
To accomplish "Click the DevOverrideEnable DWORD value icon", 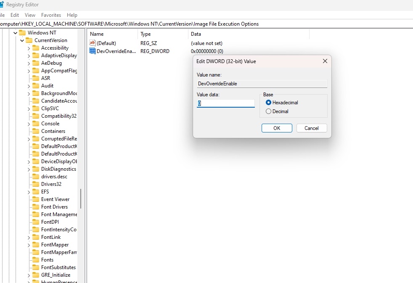I will 93,51.
